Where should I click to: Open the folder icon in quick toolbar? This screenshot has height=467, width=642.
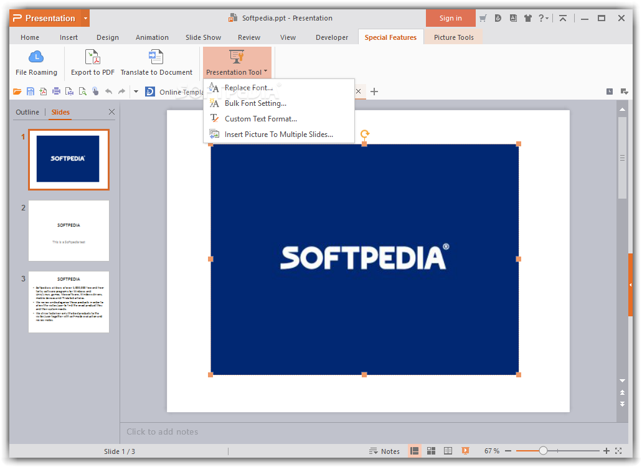[x=17, y=92]
